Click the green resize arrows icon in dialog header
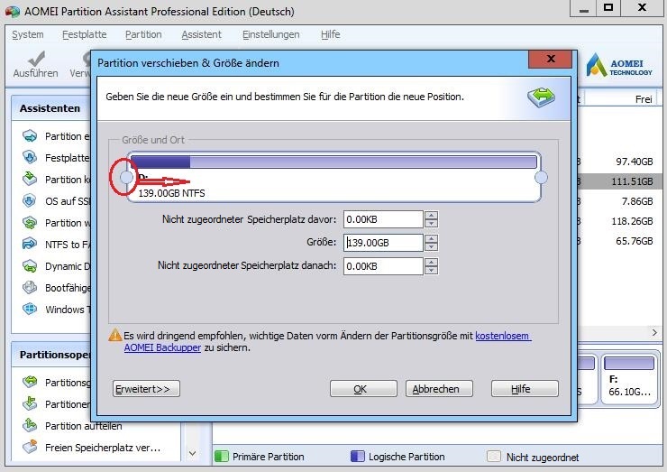The height and width of the screenshot is (472, 667). 542,97
